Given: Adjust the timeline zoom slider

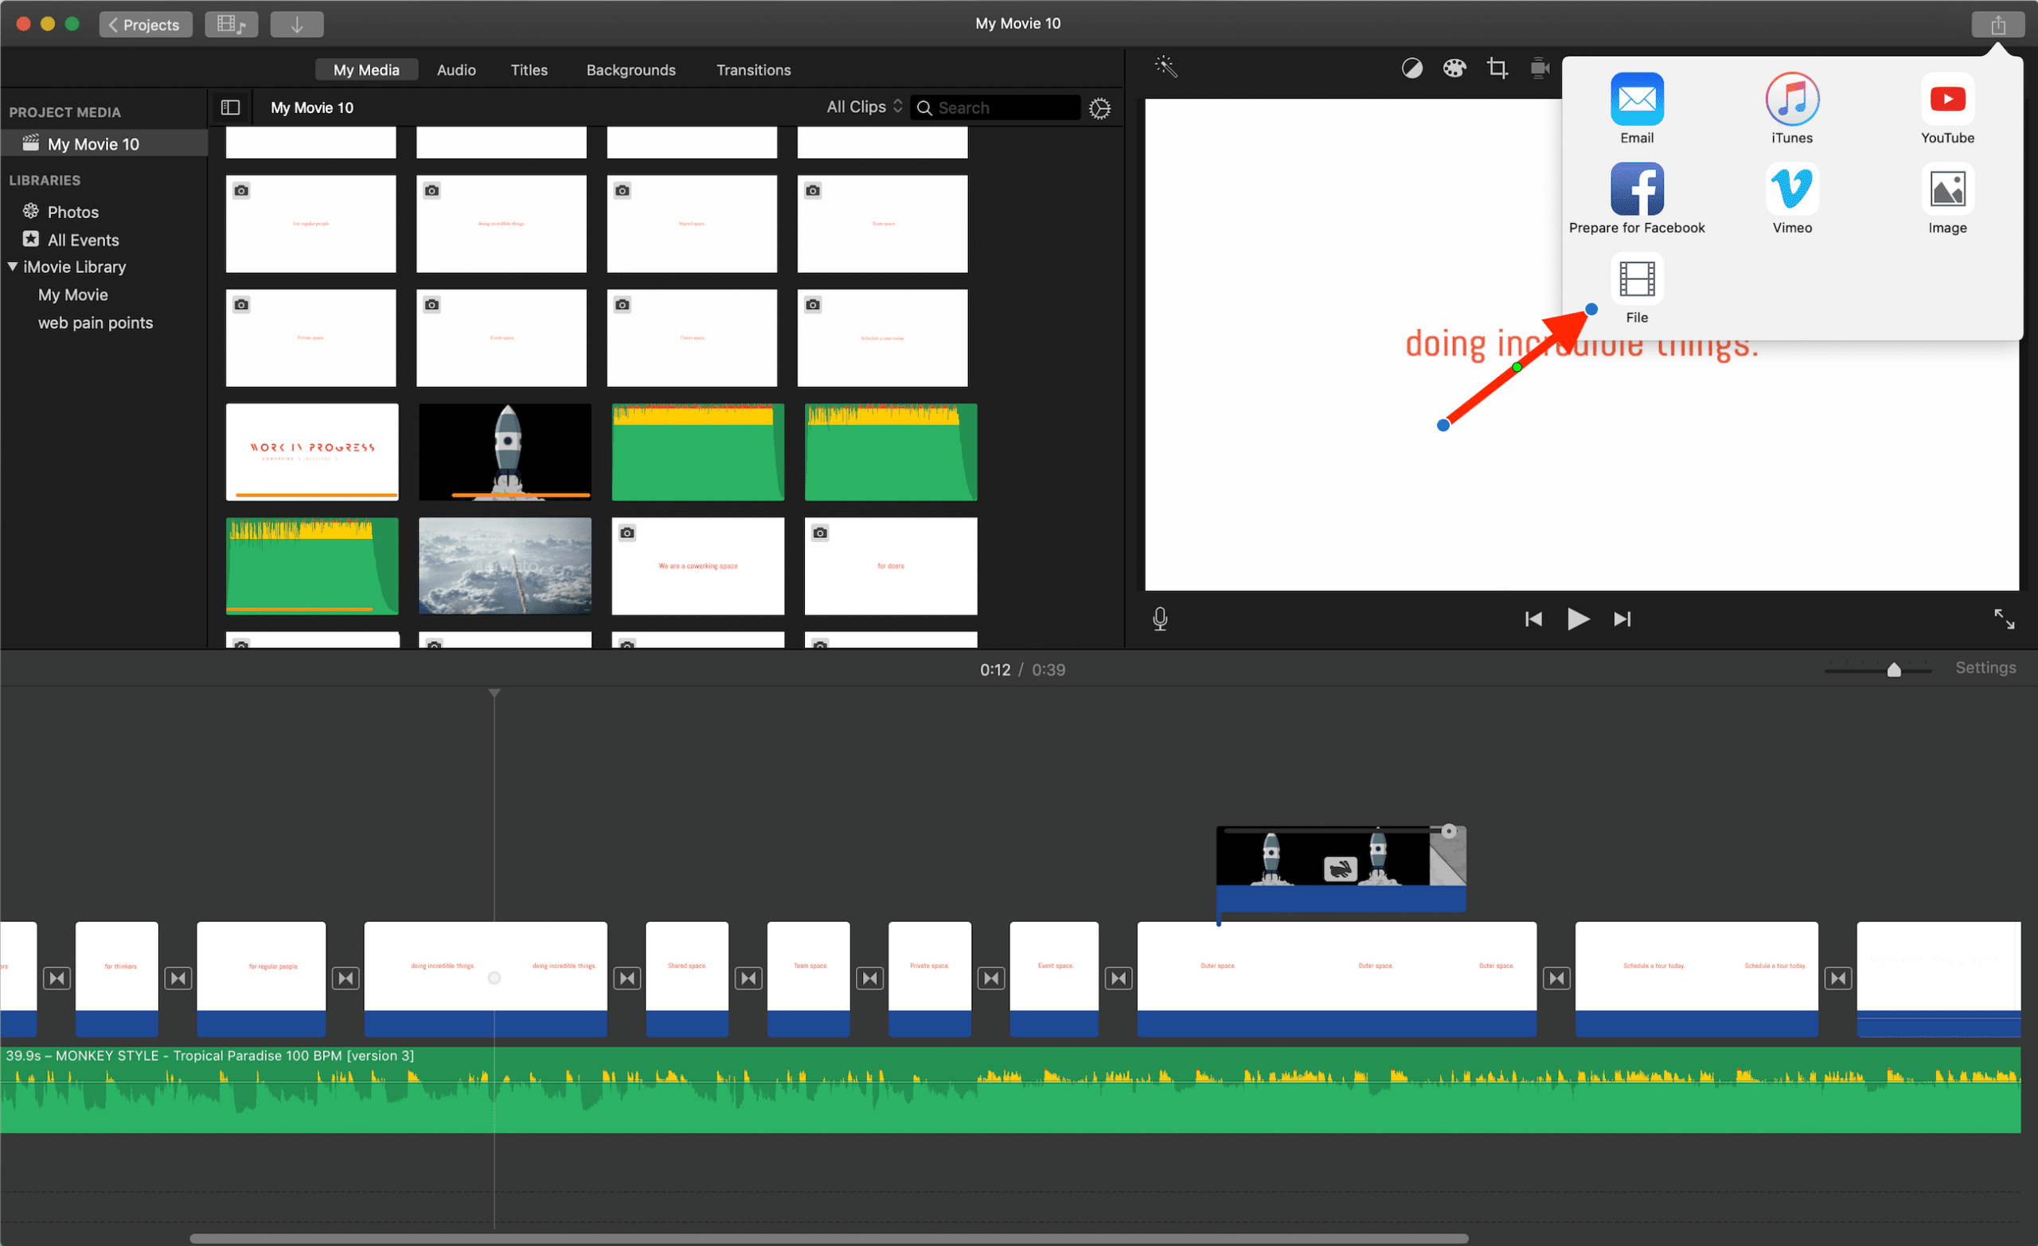Looking at the screenshot, I should pos(1894,670).
